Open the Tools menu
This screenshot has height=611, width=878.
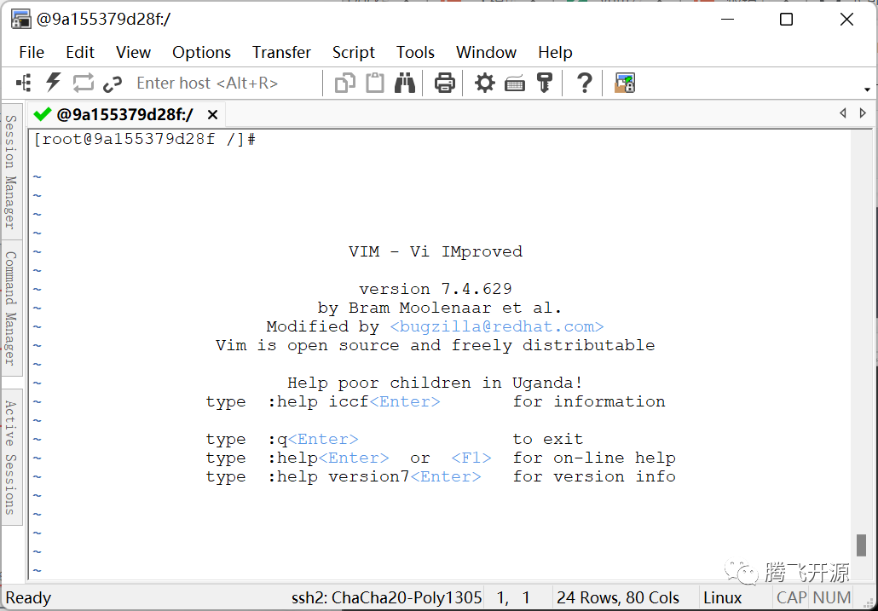[x=415, y=53]
